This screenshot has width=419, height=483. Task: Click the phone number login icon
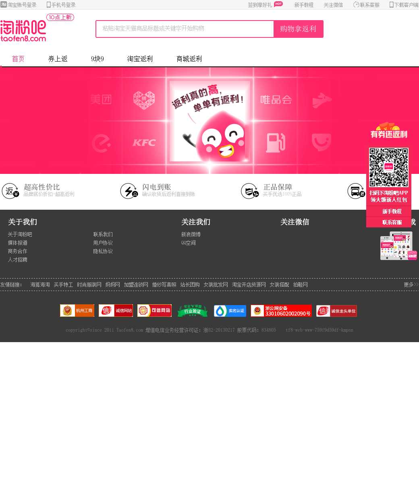49,5
